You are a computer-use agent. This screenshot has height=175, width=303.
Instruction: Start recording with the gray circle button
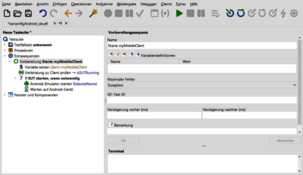[x=108, y=13]
